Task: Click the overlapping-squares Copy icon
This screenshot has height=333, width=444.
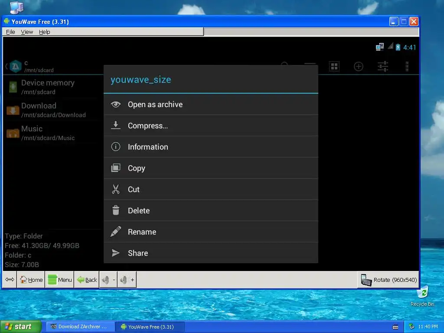Action: tap(115, 168)
